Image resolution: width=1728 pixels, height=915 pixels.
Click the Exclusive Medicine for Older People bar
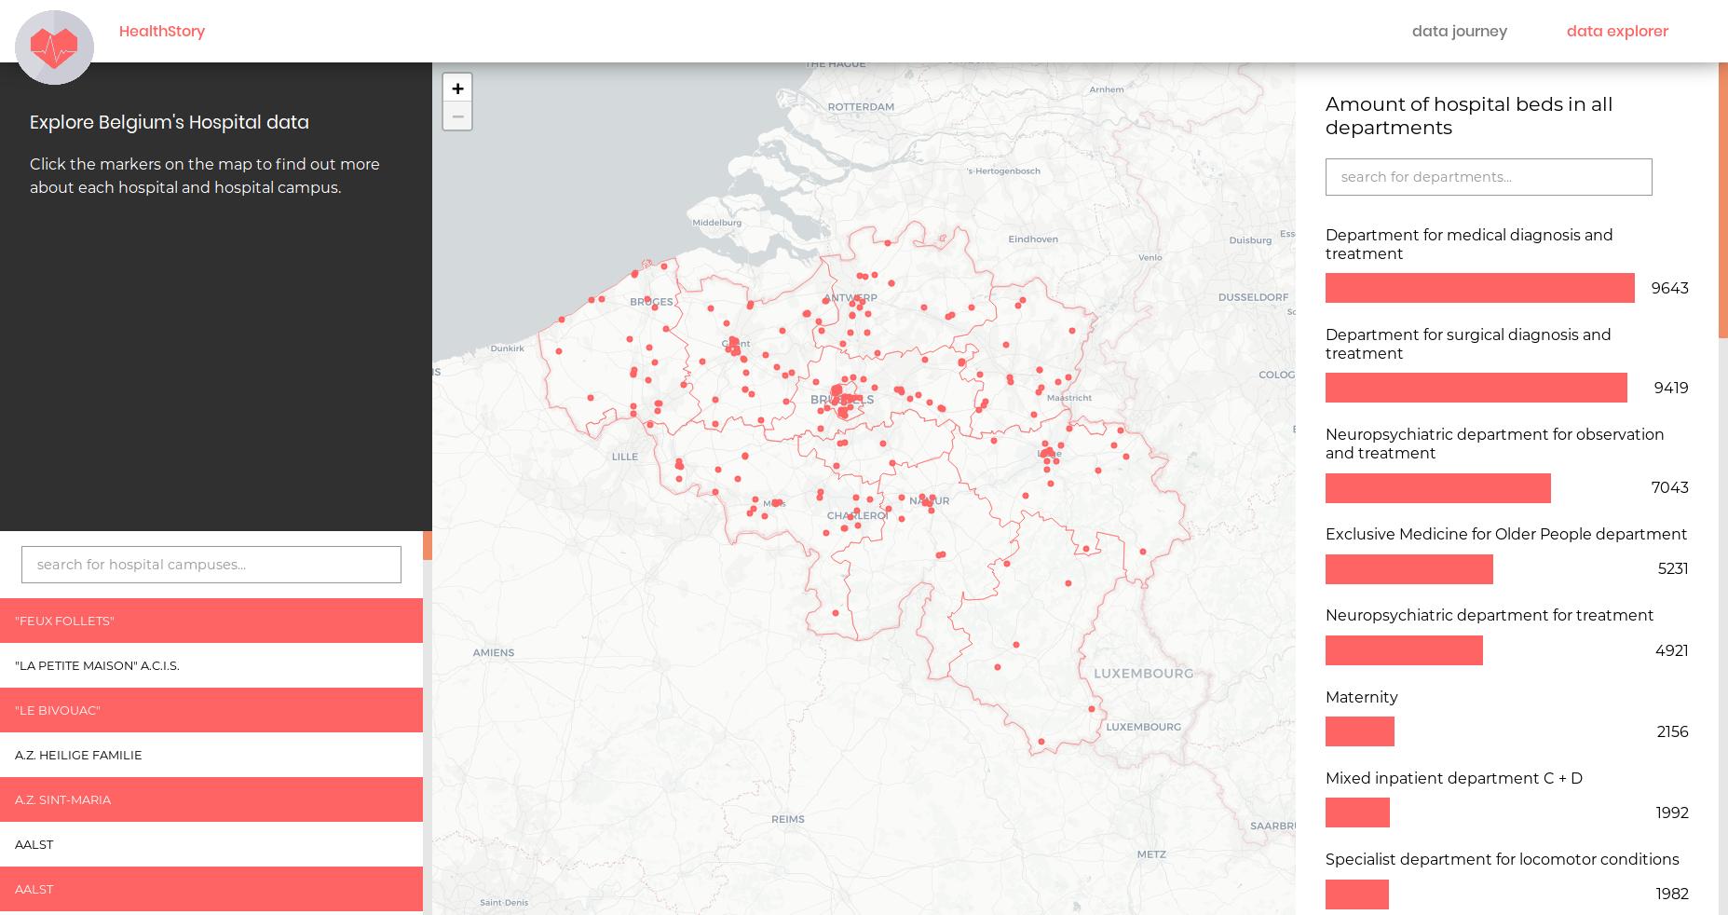pos(1409,569)
